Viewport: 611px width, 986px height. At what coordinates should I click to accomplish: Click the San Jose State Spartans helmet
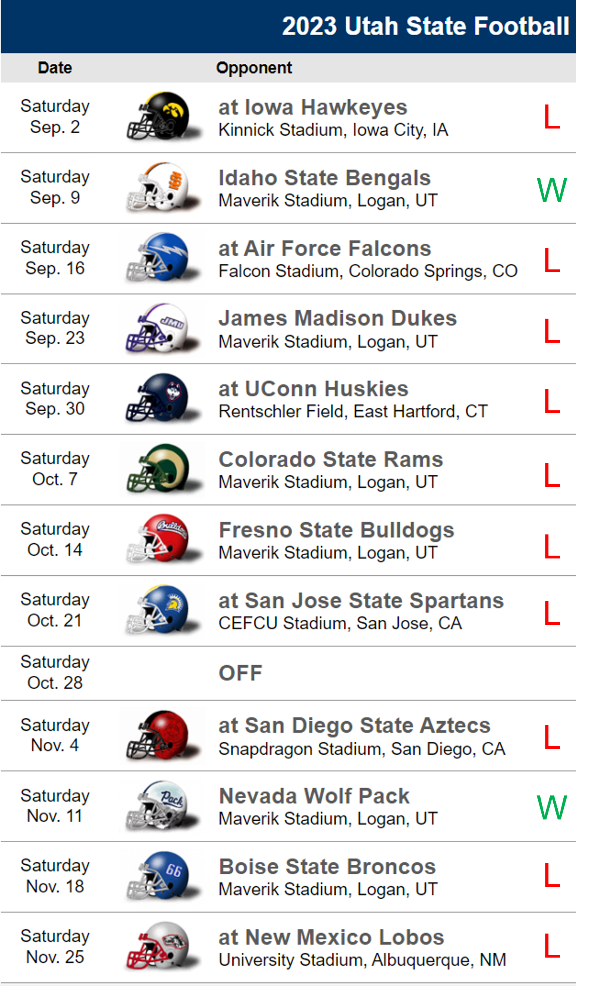pyautogui.click(x=163, y=610)
